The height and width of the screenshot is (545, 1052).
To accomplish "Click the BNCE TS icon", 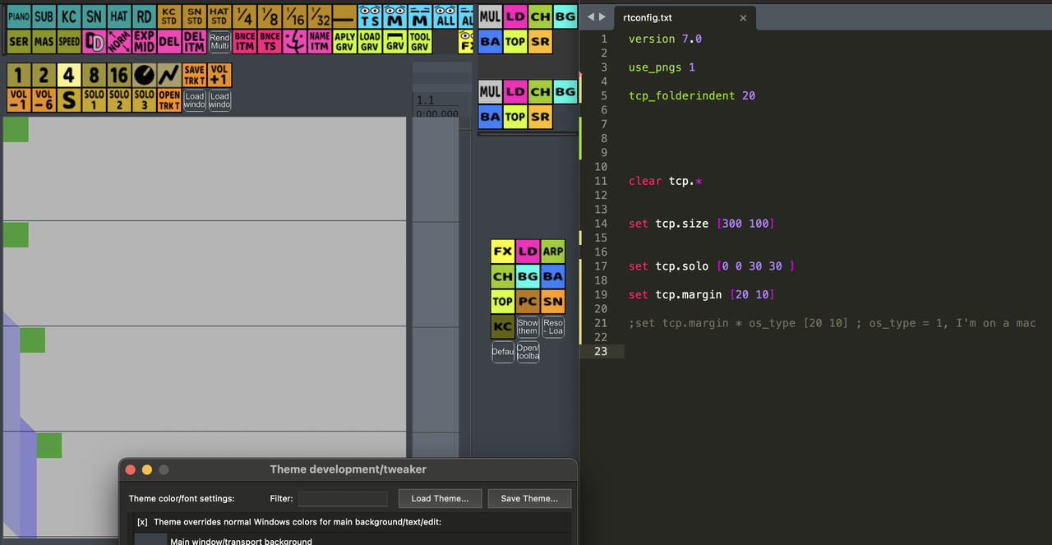I will tap(270, 41).
